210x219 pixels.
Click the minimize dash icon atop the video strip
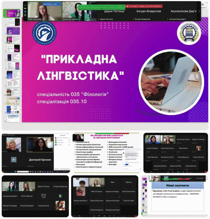click(25, 5)
